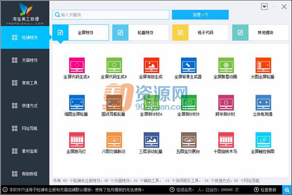292x195 pixels.
Task: Select 天猫特效 in sidebar
Action: coord(25,60)
